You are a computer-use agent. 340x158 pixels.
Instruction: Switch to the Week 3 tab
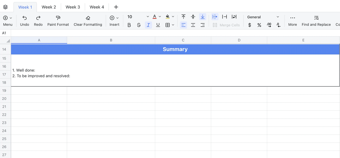[x=73, y=7]
